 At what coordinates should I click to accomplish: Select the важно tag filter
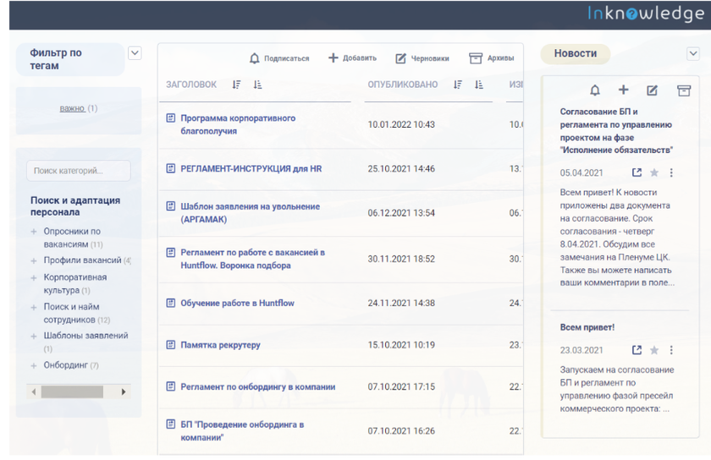pyautogui.click(x=72, y=108)
